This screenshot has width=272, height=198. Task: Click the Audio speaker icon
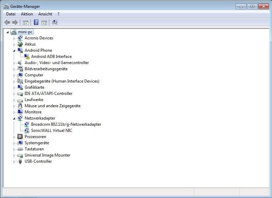click(20, 63)
